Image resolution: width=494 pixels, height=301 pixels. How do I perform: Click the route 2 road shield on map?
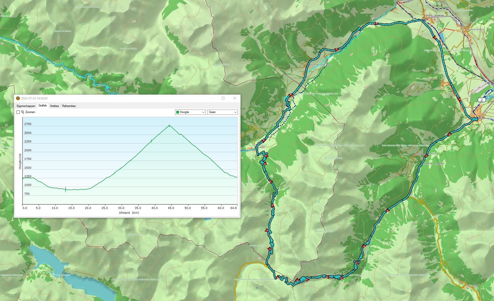481,100
